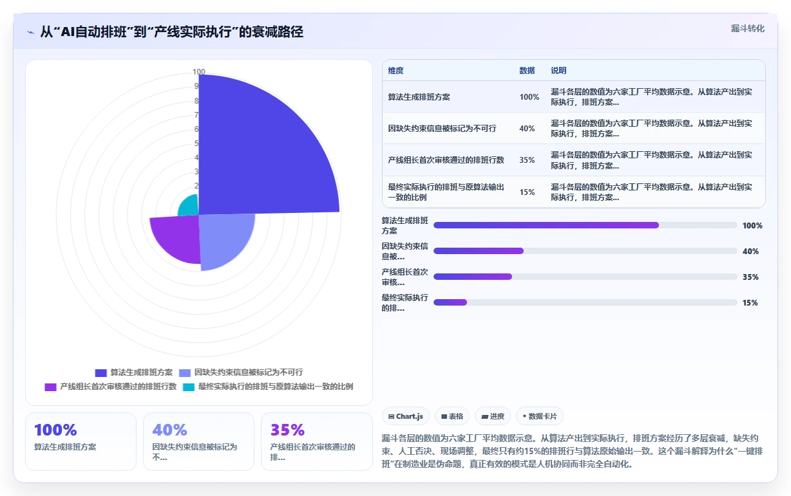Click the 15% cell in the table
This screenshot has width=791, height=496.
(527, 192)
